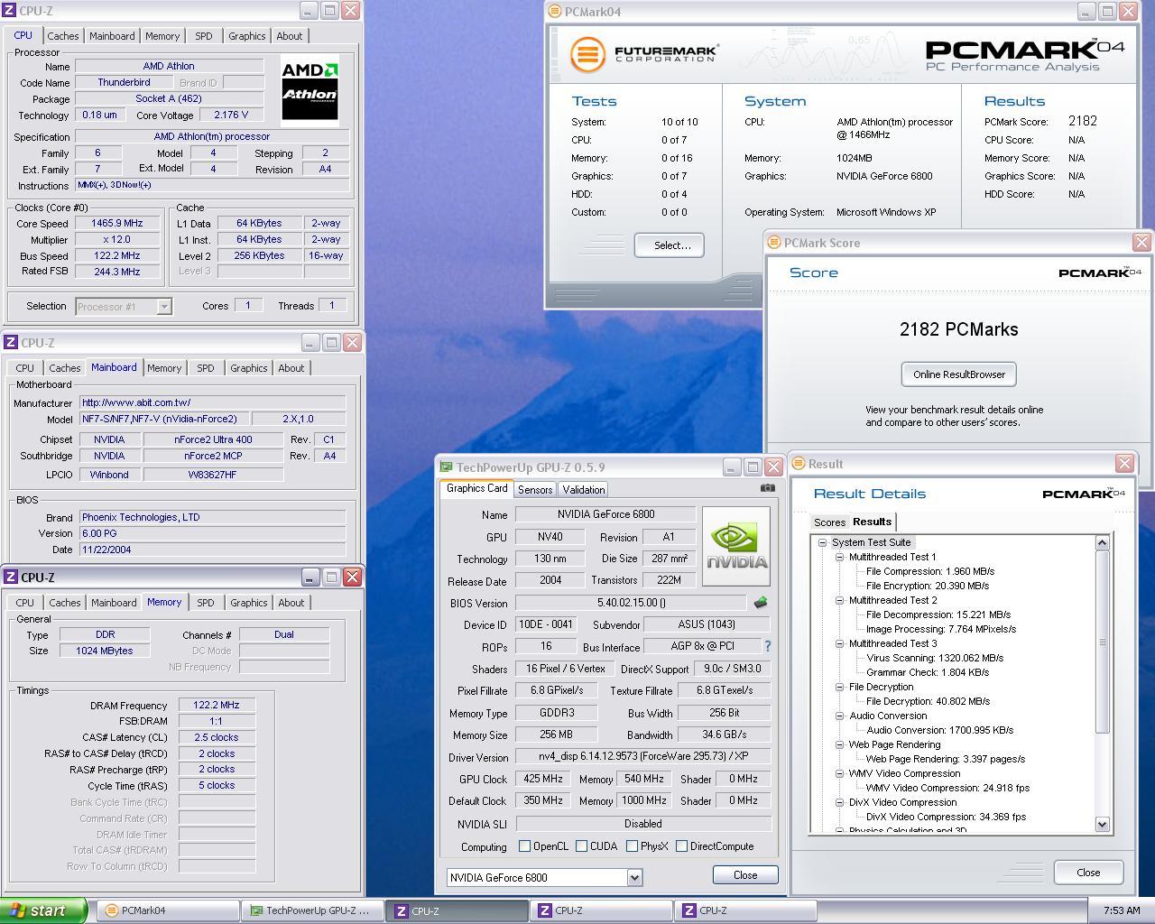Screen dimensions: 1155x924
Task: Click the abit.com.tw manufacturer URL field
Action: [212, 402]
